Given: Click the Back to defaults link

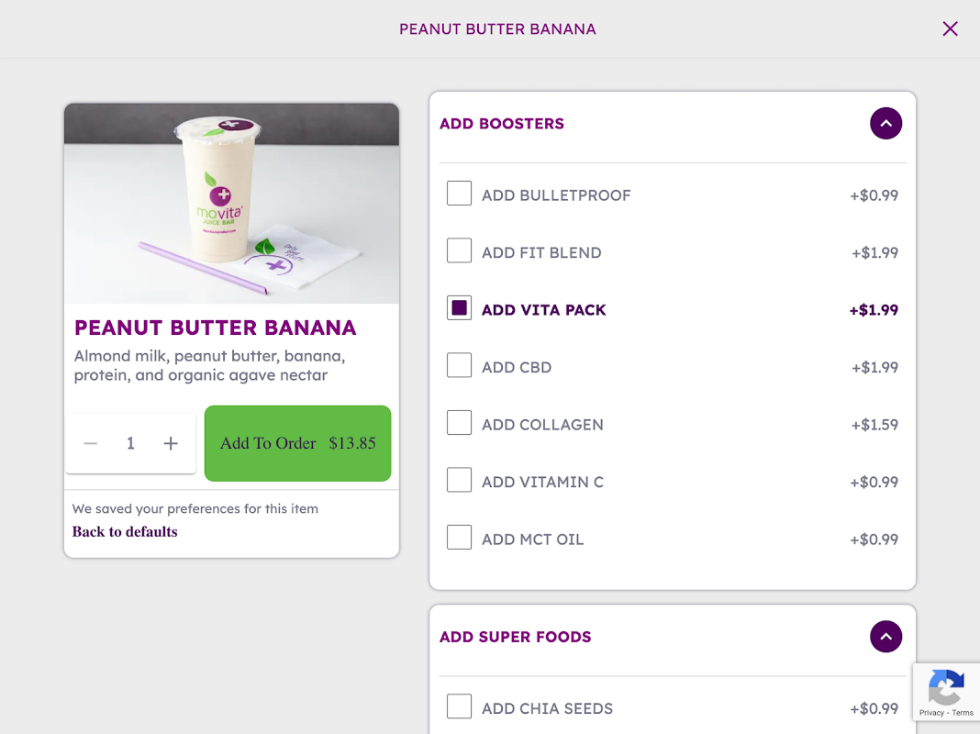Looking at the screenshot, I should pos(125,532).
